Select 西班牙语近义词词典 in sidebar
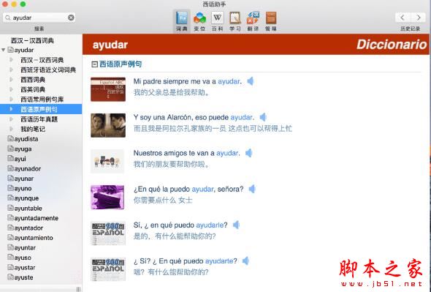The width and height of the screenshot is (431, 292). pyautogui.click(x=48, y=70)
